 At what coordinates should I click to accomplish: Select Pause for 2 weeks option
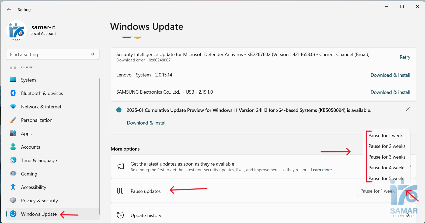click(x=387, y=146)
